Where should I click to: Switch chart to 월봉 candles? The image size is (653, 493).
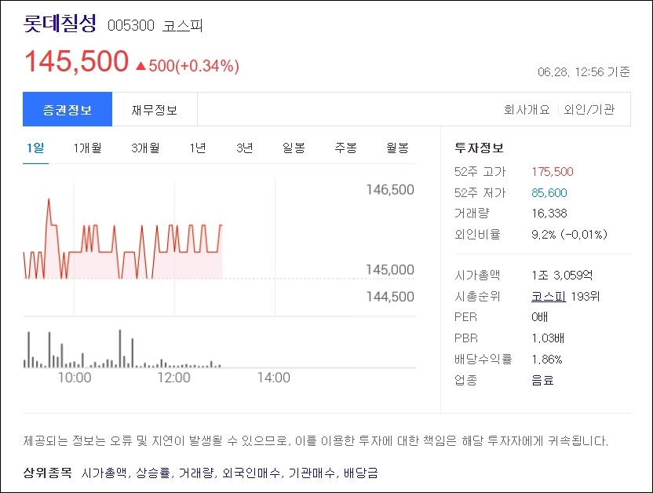397,148
